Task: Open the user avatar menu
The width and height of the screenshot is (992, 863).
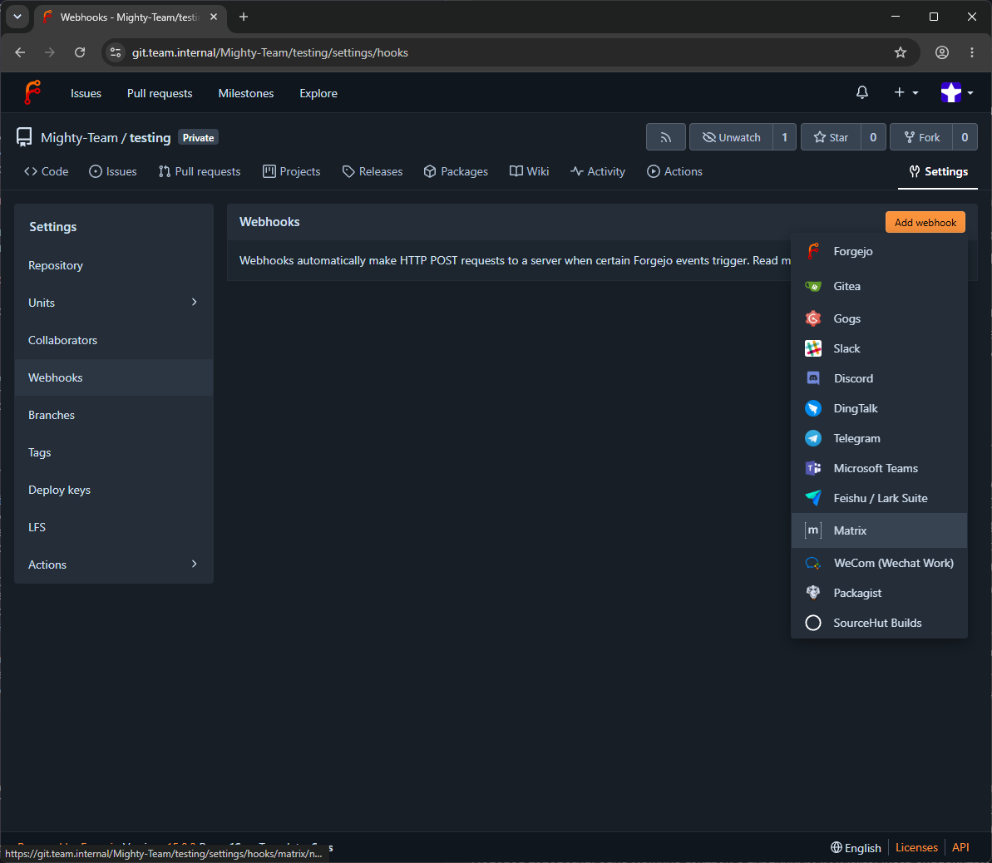Action: [956, 92]
